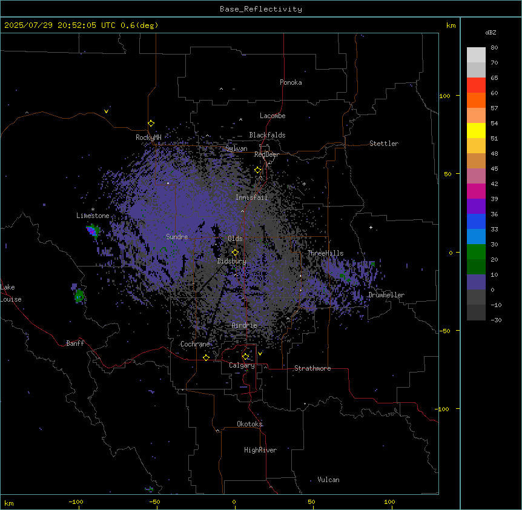Click the 65 value in dBZ legend
Viewport: 522px width, 510px height.
click(x=494, y=78)
